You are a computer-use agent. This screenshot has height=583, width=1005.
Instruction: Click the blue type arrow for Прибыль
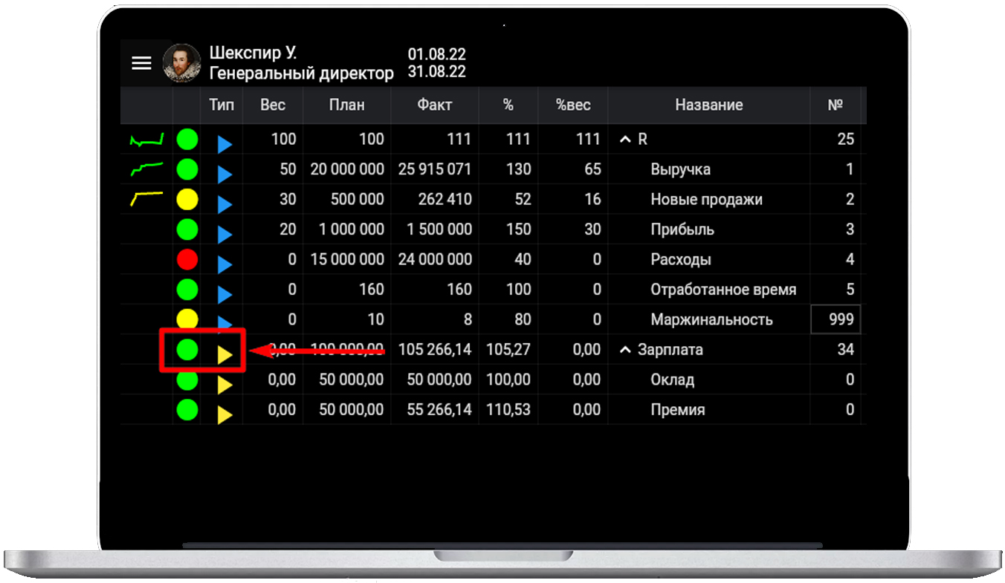click(224, 235)
